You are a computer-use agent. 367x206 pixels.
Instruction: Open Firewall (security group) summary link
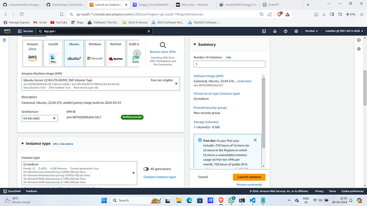[210, 108]
